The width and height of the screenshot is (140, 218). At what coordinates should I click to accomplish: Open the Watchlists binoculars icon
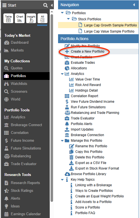click(x=6, y=84)
